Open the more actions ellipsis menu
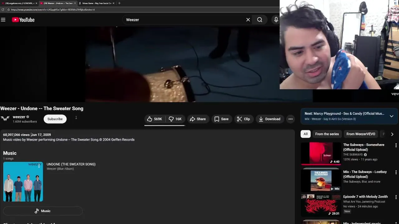The image size is (399, 224). point(291,119)
